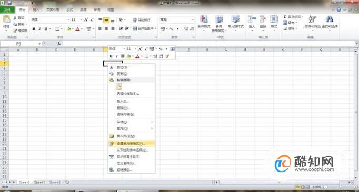Click the Format Painter brush icon
The image size is (359, 192).
[15, 30]
